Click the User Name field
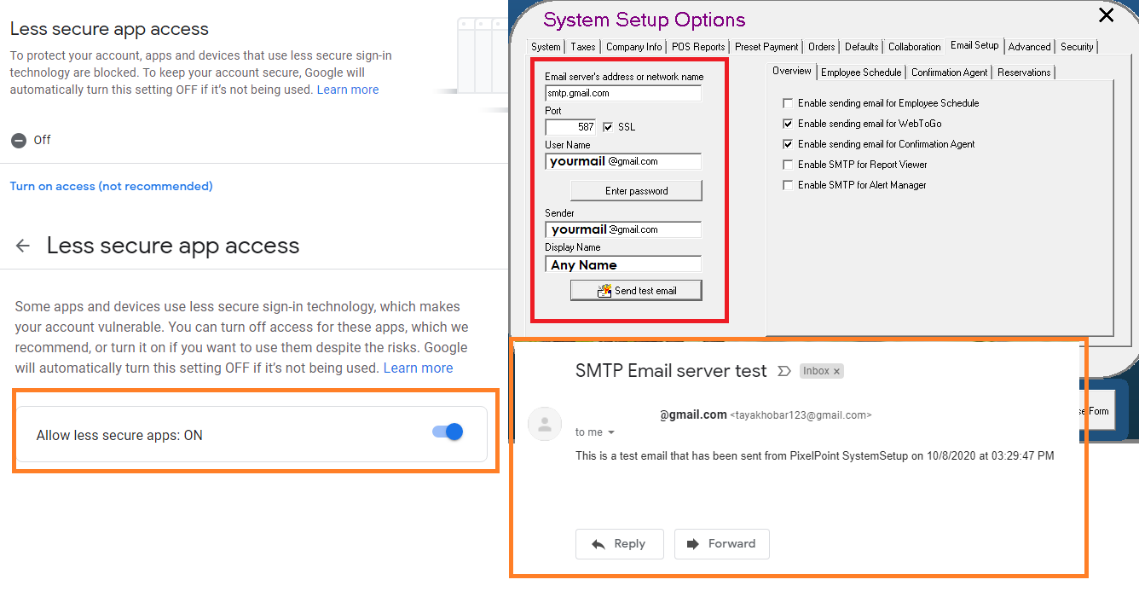The width and height of the screenshot is (1139, 597). pos(623,161)
